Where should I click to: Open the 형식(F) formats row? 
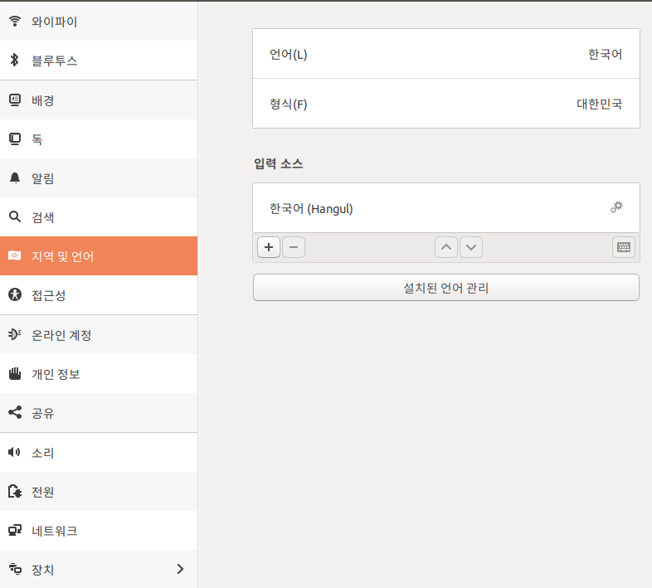coord(446,104)
